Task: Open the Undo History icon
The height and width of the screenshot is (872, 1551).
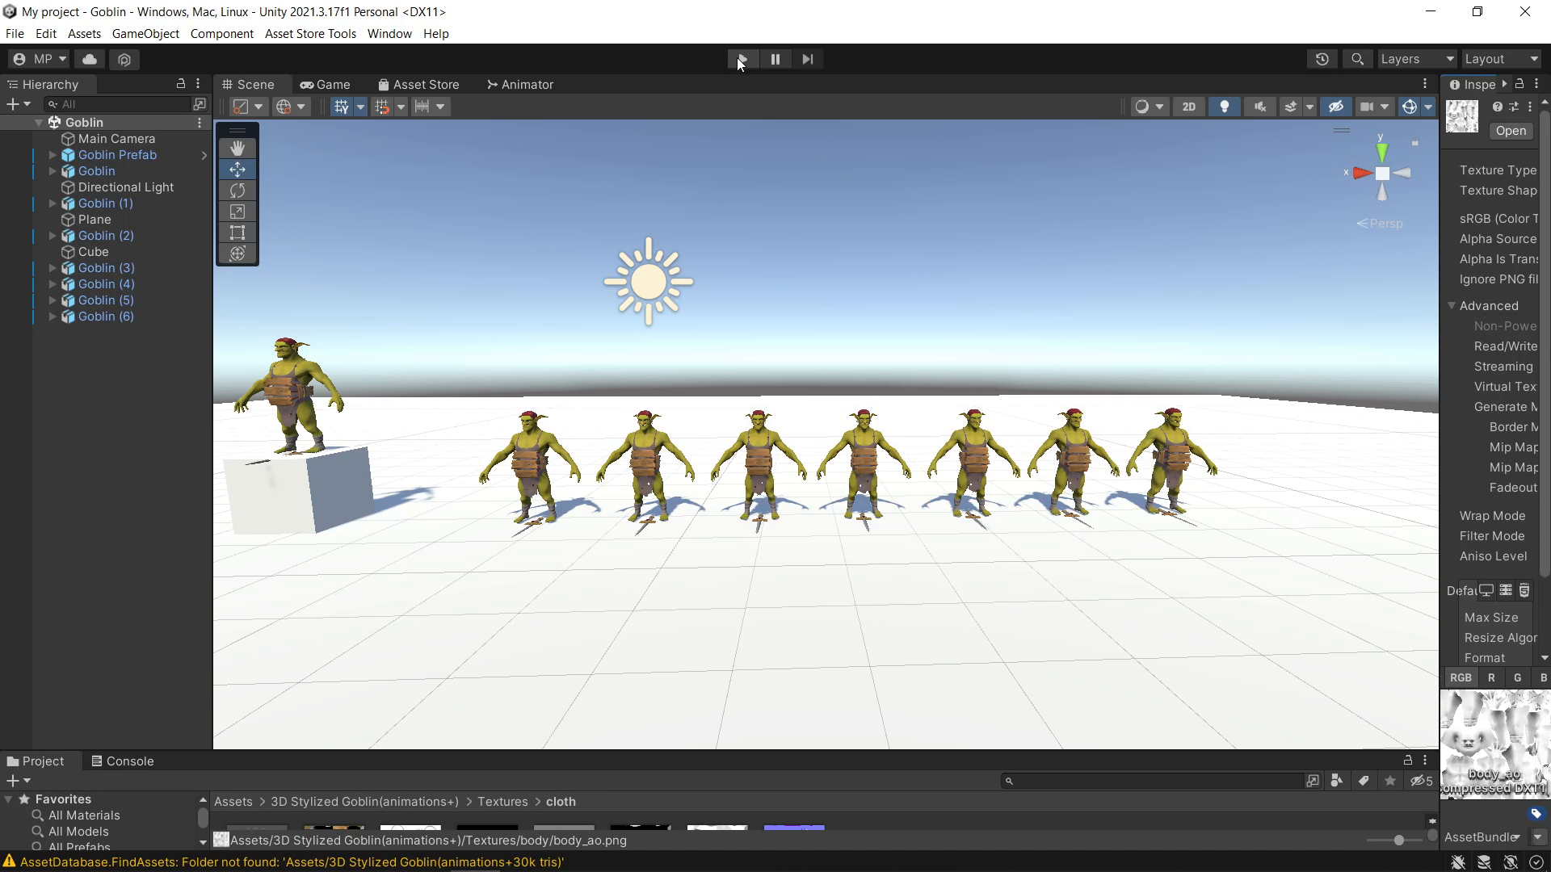Action: (x=1322, y=59)
